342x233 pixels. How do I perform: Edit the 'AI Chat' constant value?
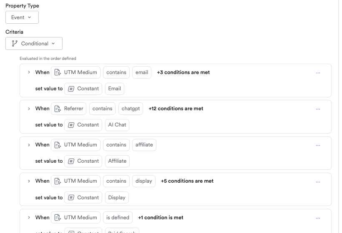click(x=117, y=125)
